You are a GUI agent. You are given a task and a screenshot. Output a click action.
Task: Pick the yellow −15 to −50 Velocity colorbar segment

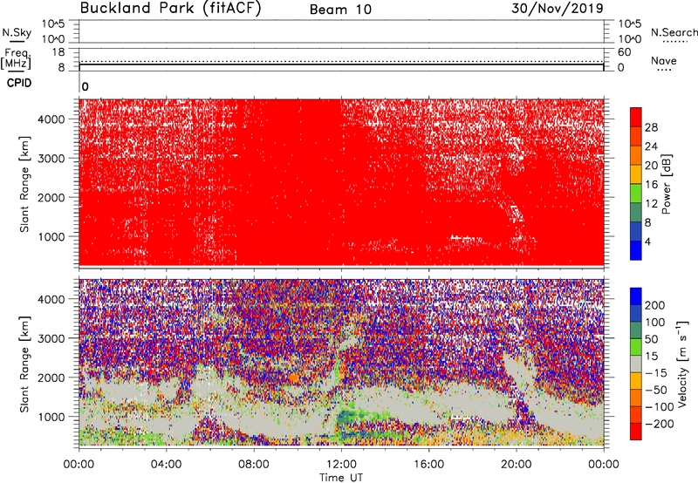click(636, 381)
